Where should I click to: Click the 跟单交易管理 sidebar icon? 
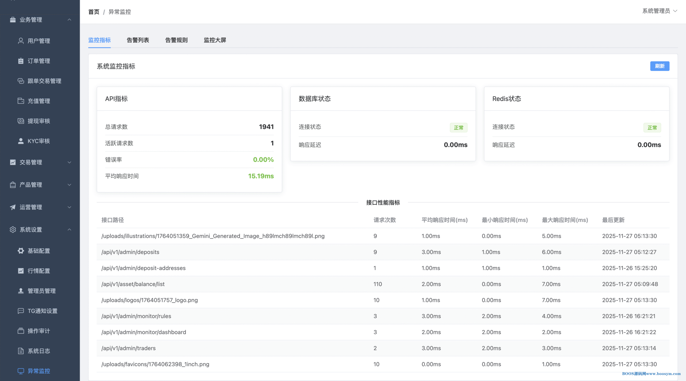[x=21, y=81]
